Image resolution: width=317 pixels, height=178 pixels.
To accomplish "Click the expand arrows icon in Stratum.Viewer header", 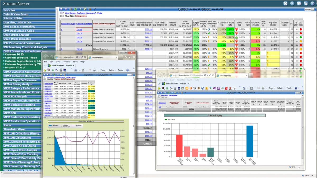I will (x=285, y=3).
